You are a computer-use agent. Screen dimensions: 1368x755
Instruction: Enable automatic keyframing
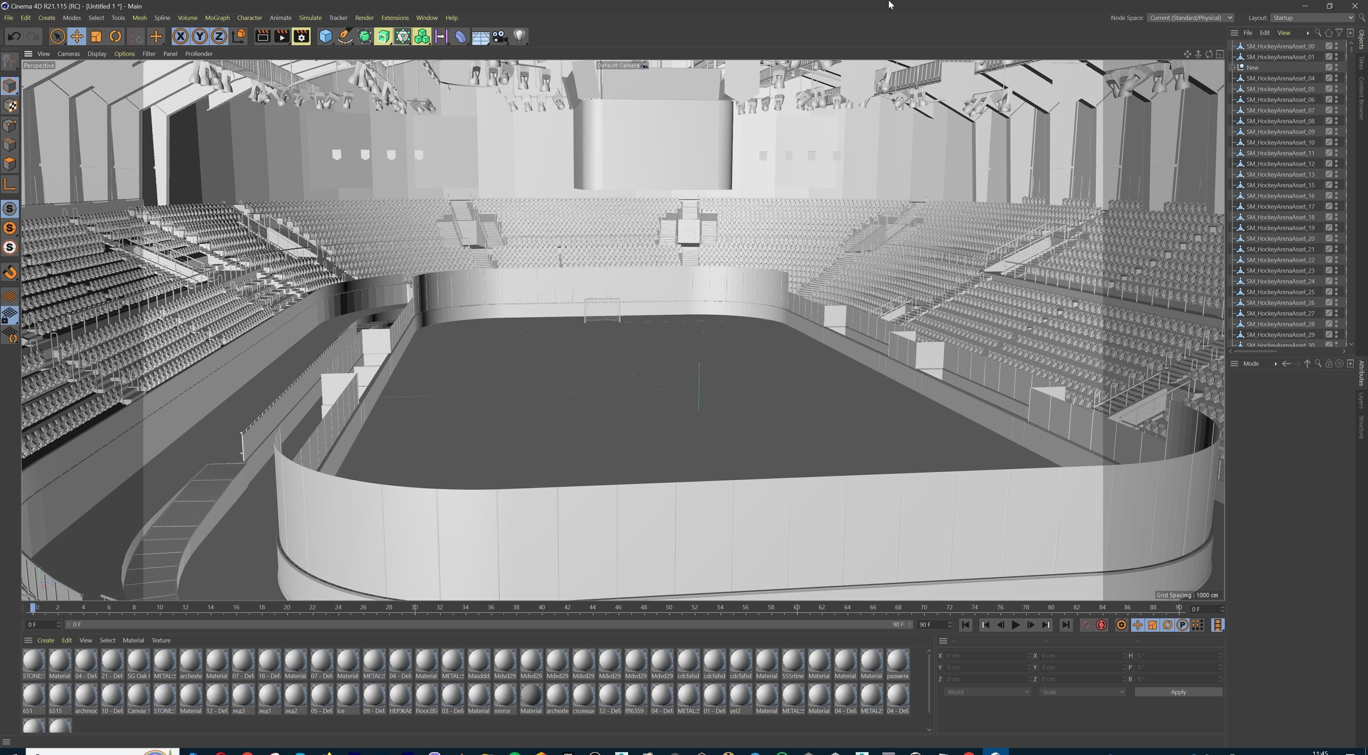1101,625
